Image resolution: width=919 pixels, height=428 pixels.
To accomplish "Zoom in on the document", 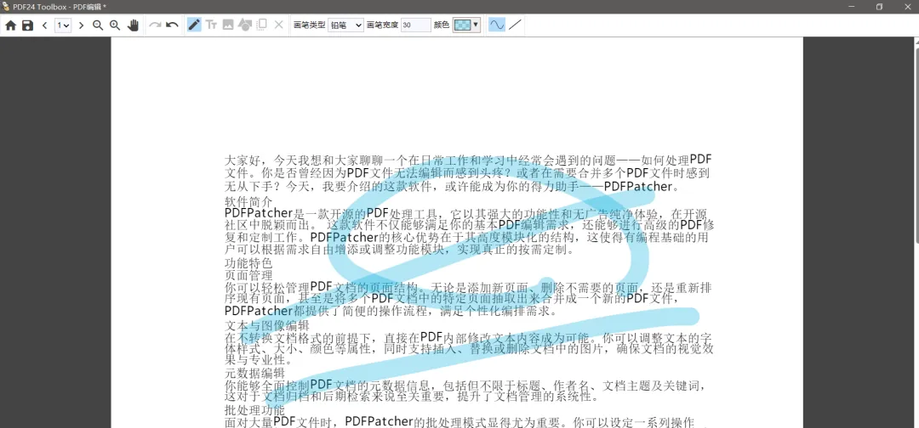I will coord(115,25).
